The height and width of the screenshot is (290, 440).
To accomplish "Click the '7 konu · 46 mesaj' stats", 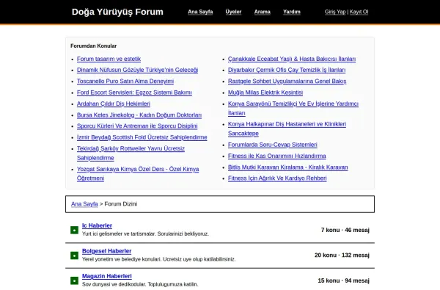I will coord(345,230).
